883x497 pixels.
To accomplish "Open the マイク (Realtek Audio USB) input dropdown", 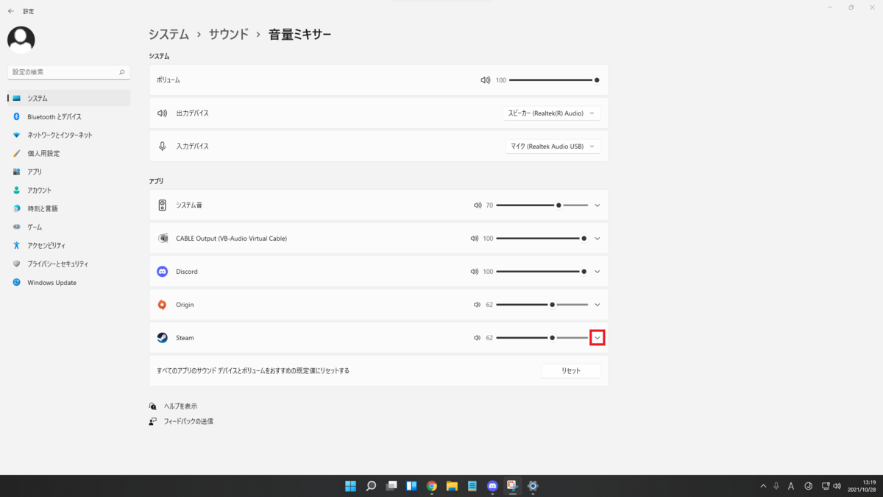I will [553, 146].
